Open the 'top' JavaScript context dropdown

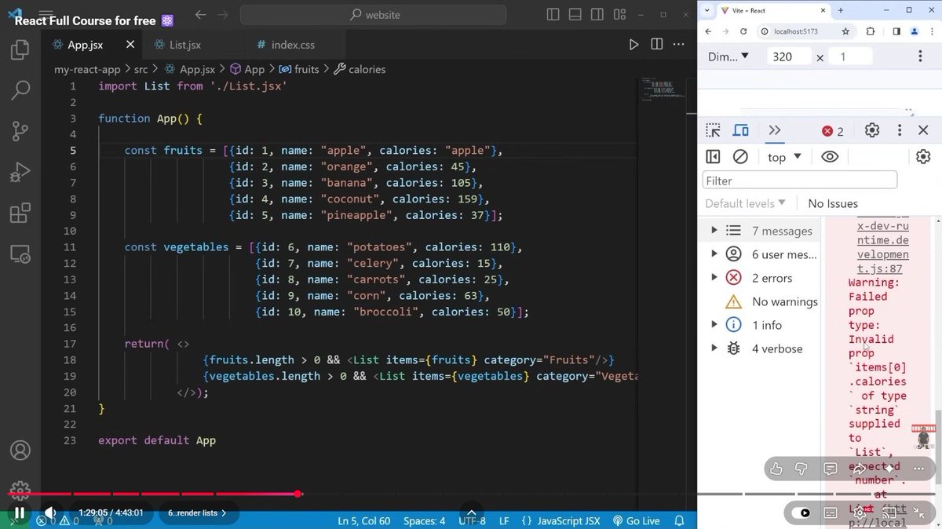tap(784, 157)
